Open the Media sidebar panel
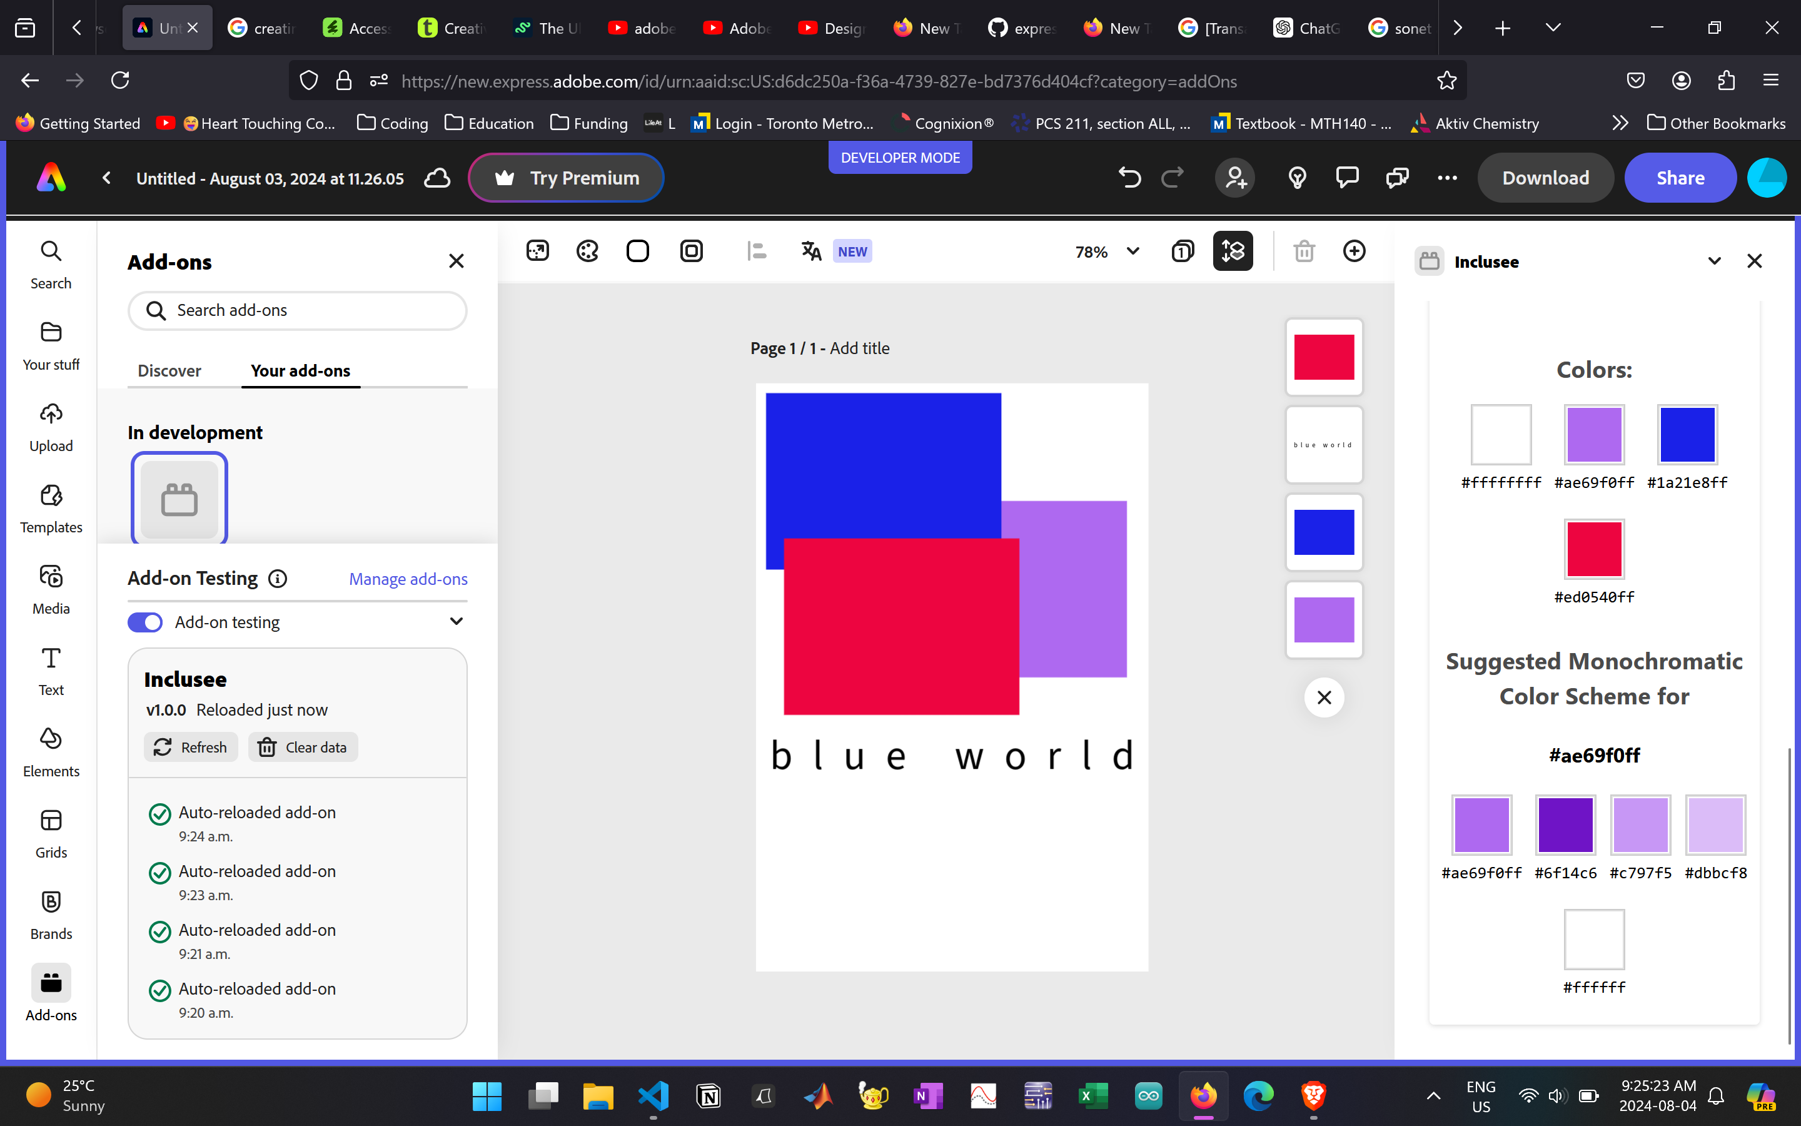The width and height of the screenshot is (1801, 1126). tap(51, 589)
